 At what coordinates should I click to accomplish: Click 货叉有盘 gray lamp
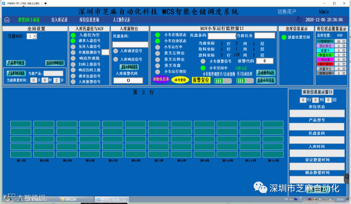[158, 65]
